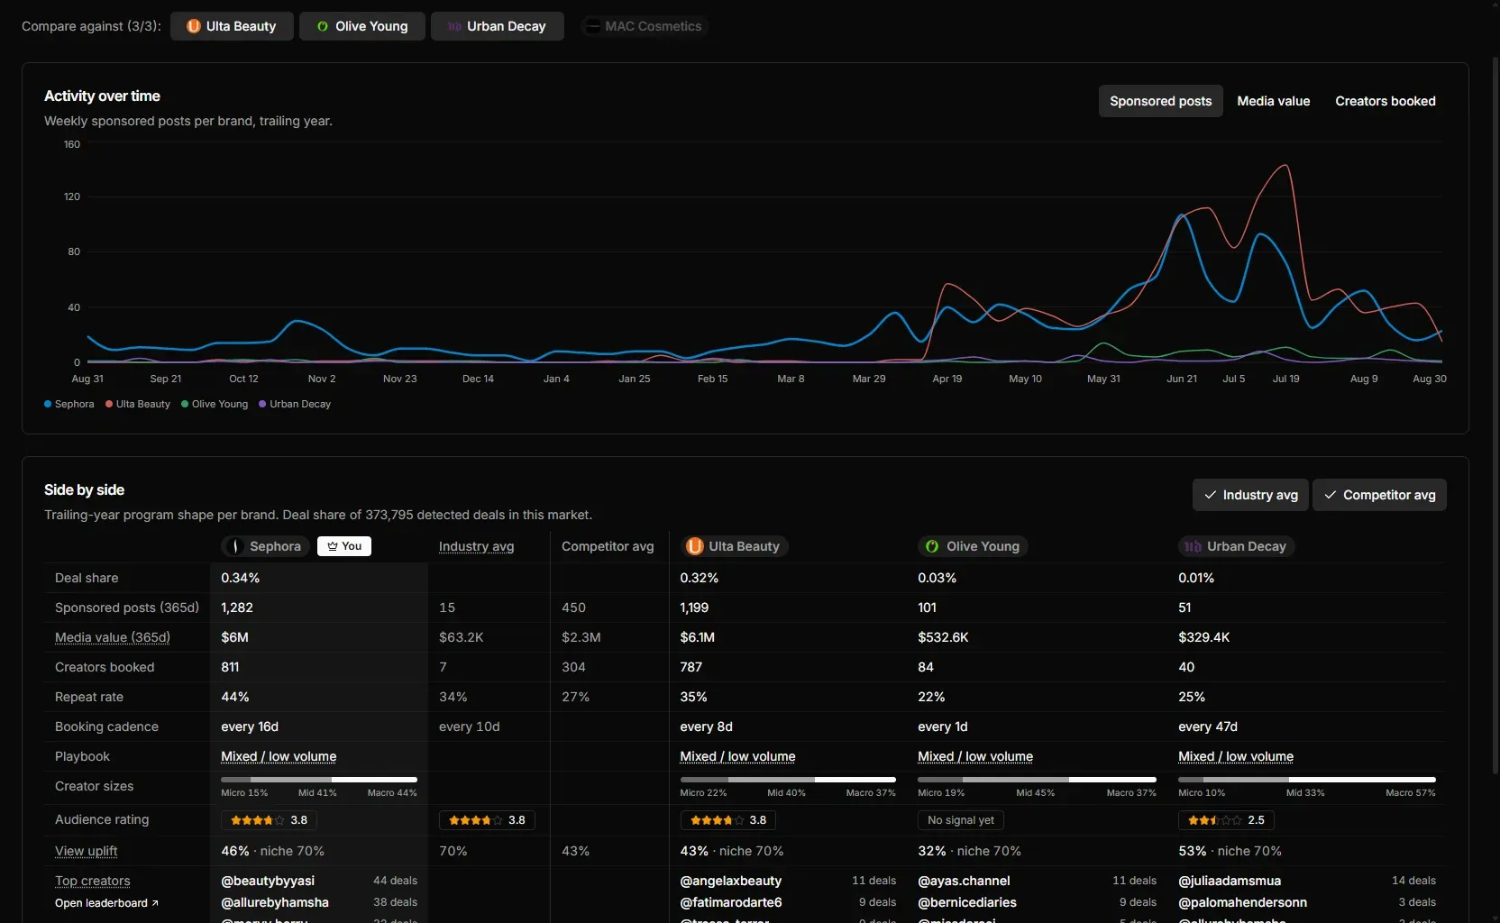Click the MAC Cosmetics logo icon

click(592, 26)
